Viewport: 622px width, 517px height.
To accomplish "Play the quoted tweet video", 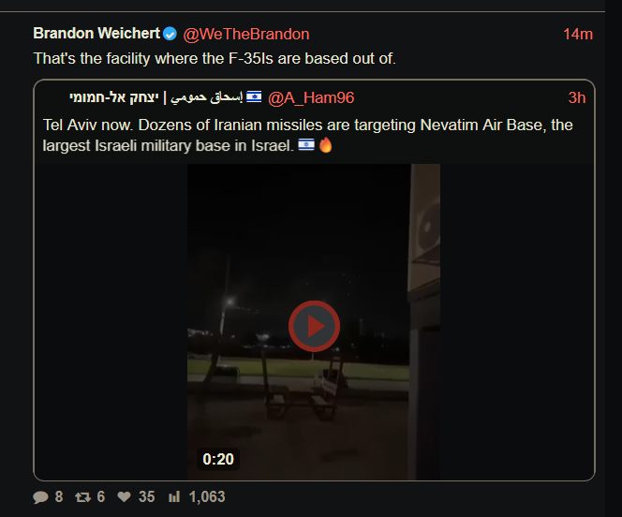I will [314, 326].
